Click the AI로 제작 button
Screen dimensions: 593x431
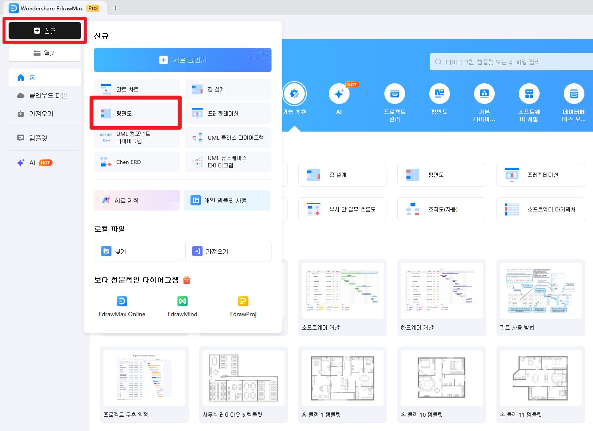coord(137,200)
